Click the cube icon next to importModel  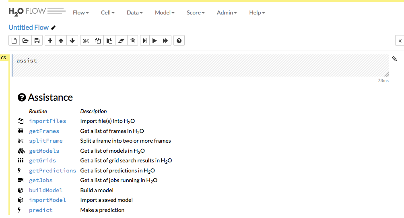[21, 200]
